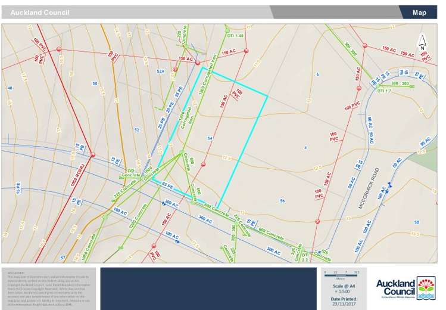Select the red node next to parcel 52A
This screenshot has width=446, height=310.
[x=174, y=70]
